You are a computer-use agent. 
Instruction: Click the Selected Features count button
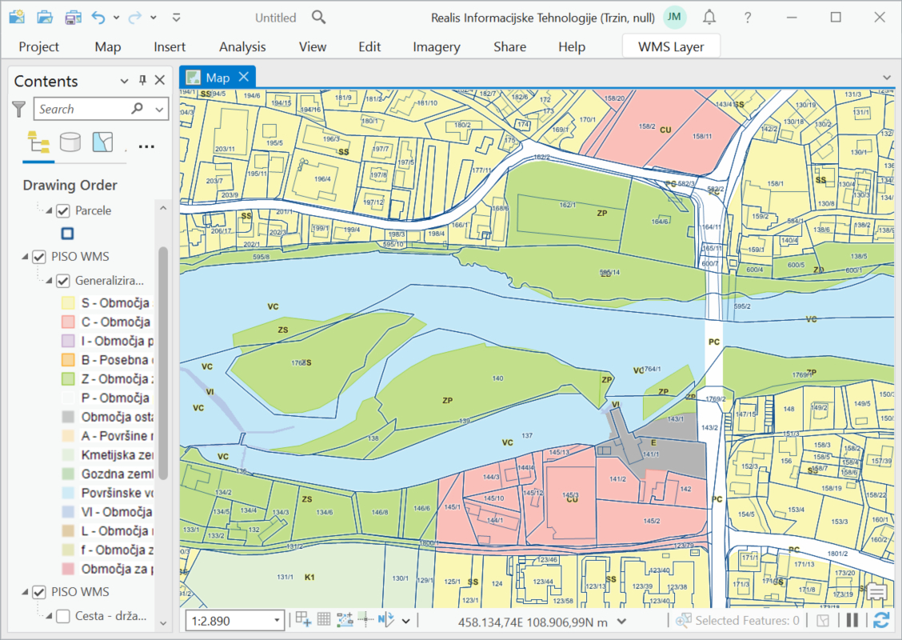[737, 621]
